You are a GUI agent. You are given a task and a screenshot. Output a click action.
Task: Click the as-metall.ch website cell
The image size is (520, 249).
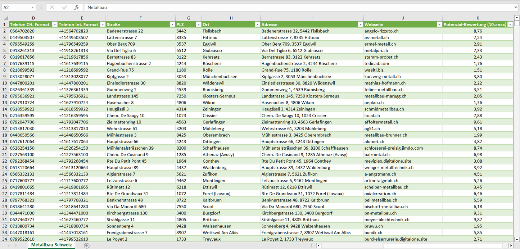click(x=376, y=37)
